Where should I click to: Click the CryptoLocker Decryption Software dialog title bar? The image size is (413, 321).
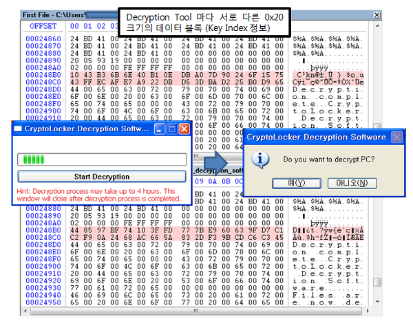tap(324, 137)
